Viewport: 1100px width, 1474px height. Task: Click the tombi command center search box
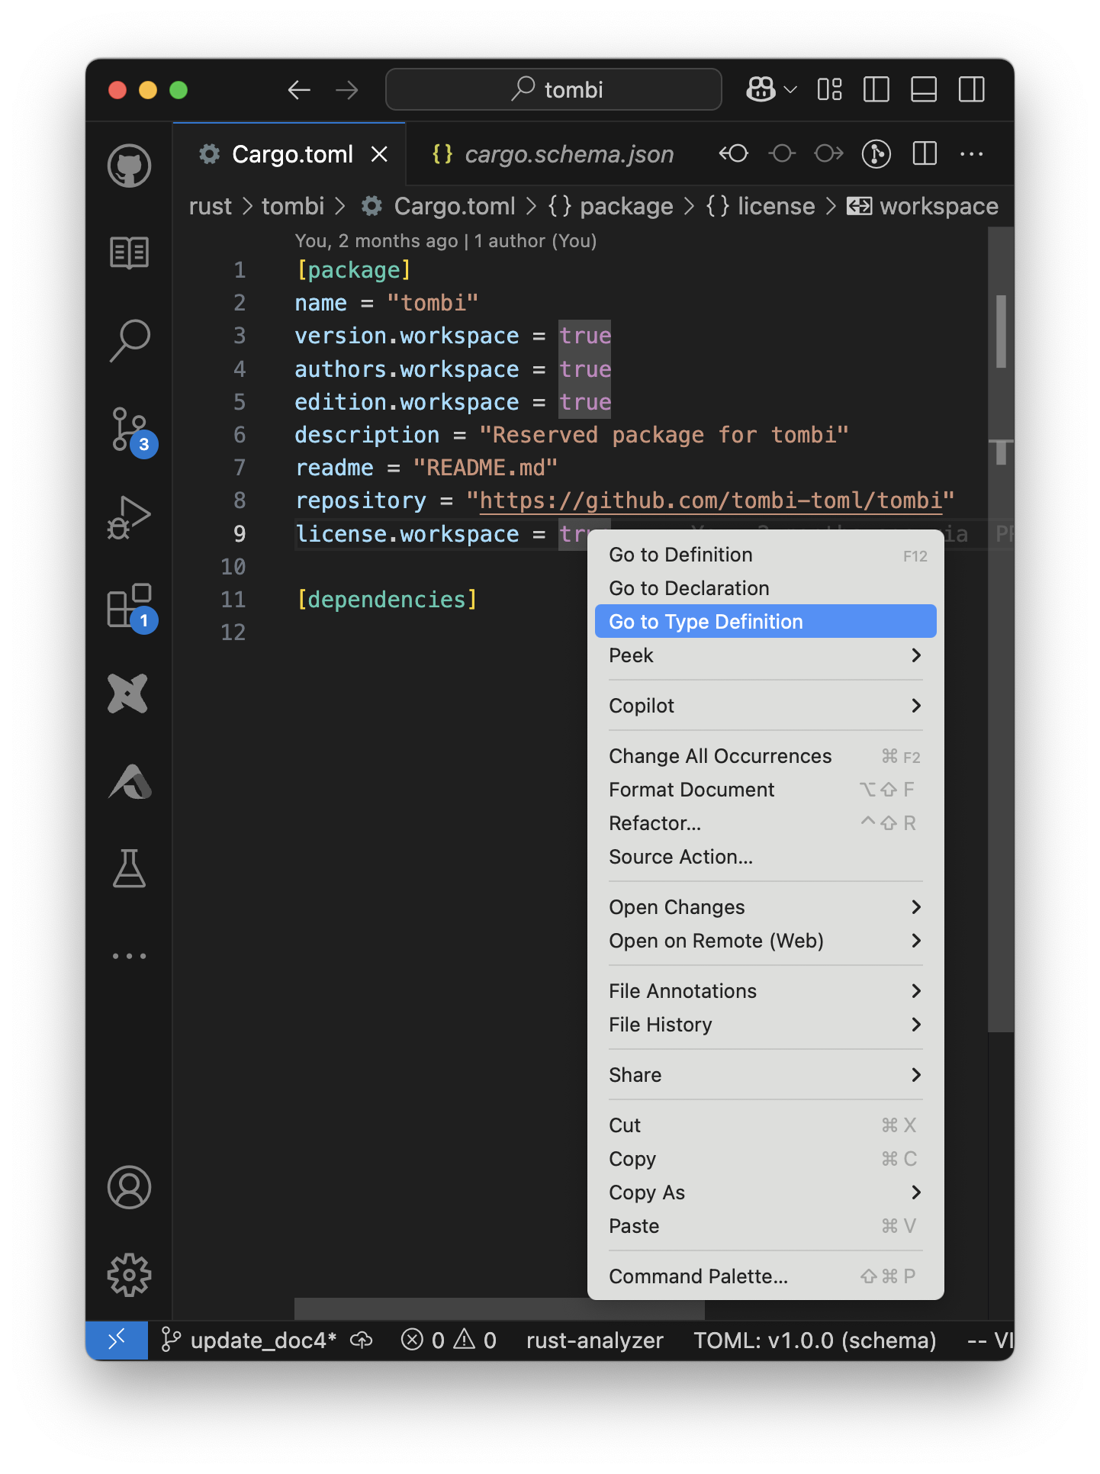[x=554, y=89]
